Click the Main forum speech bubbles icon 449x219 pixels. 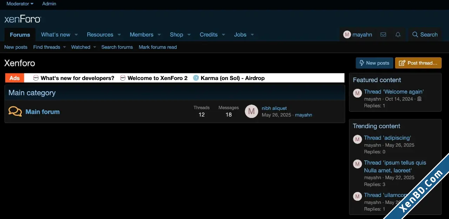(15, 112)
